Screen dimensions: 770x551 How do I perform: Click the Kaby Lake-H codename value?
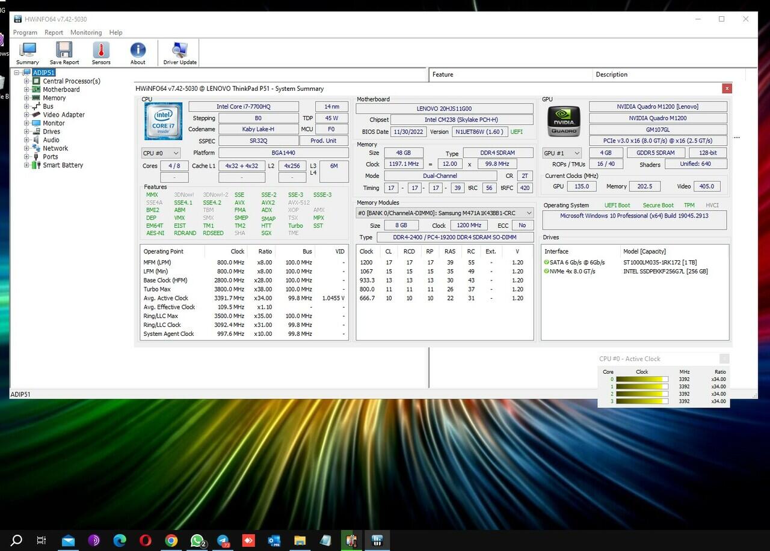258,129
